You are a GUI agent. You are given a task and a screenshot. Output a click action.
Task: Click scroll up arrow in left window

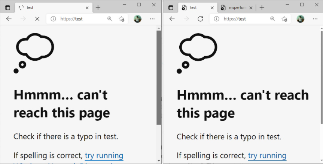[x=159, y=28]
